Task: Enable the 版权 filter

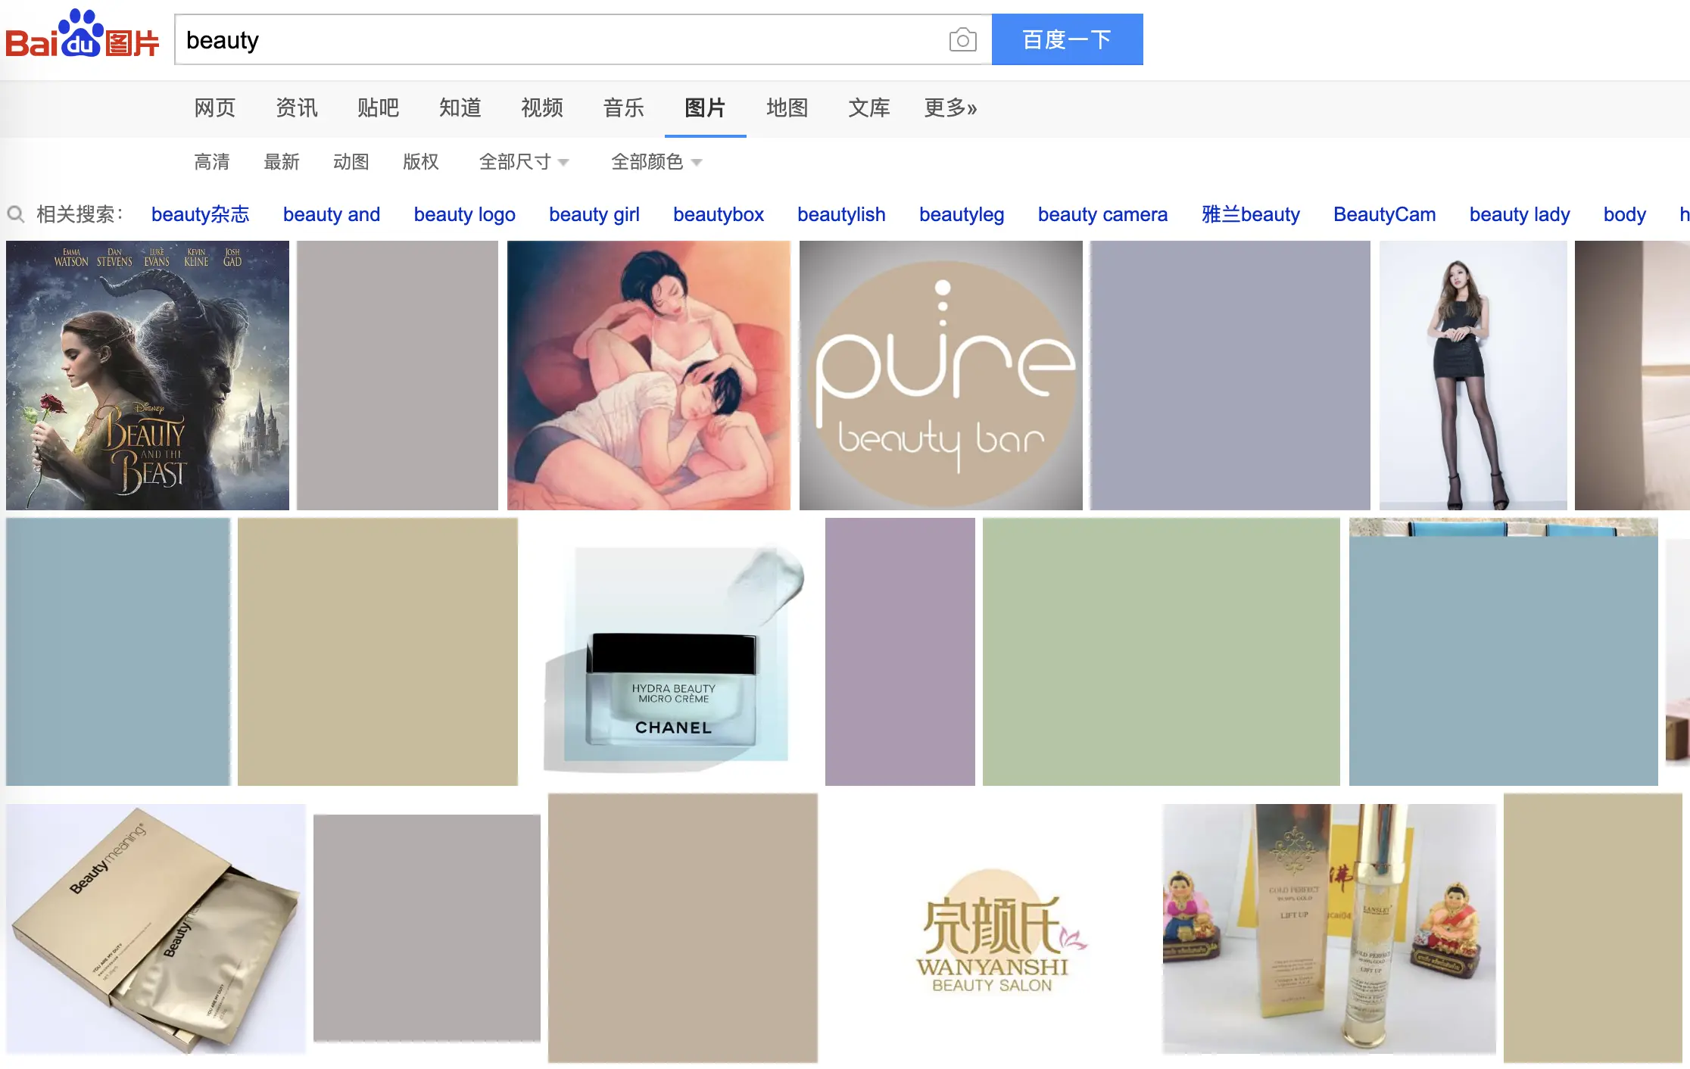Action: 420,162
